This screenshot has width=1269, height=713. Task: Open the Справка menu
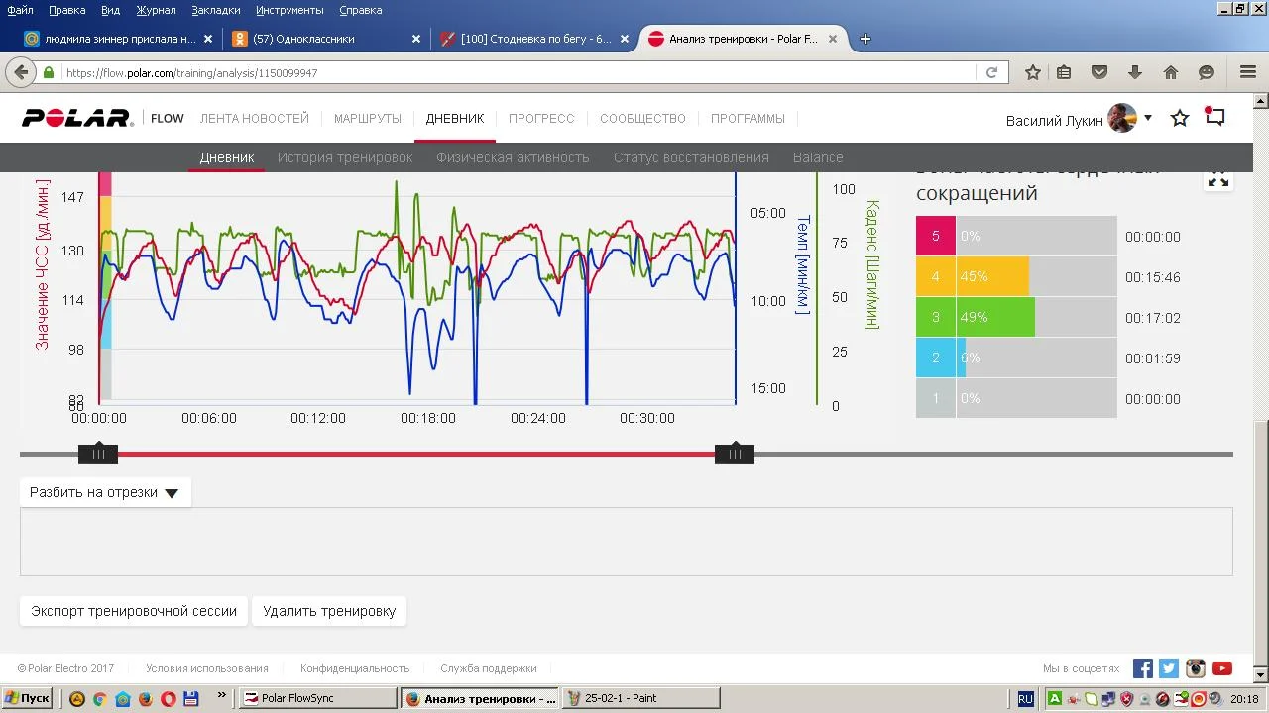point(360,10)
